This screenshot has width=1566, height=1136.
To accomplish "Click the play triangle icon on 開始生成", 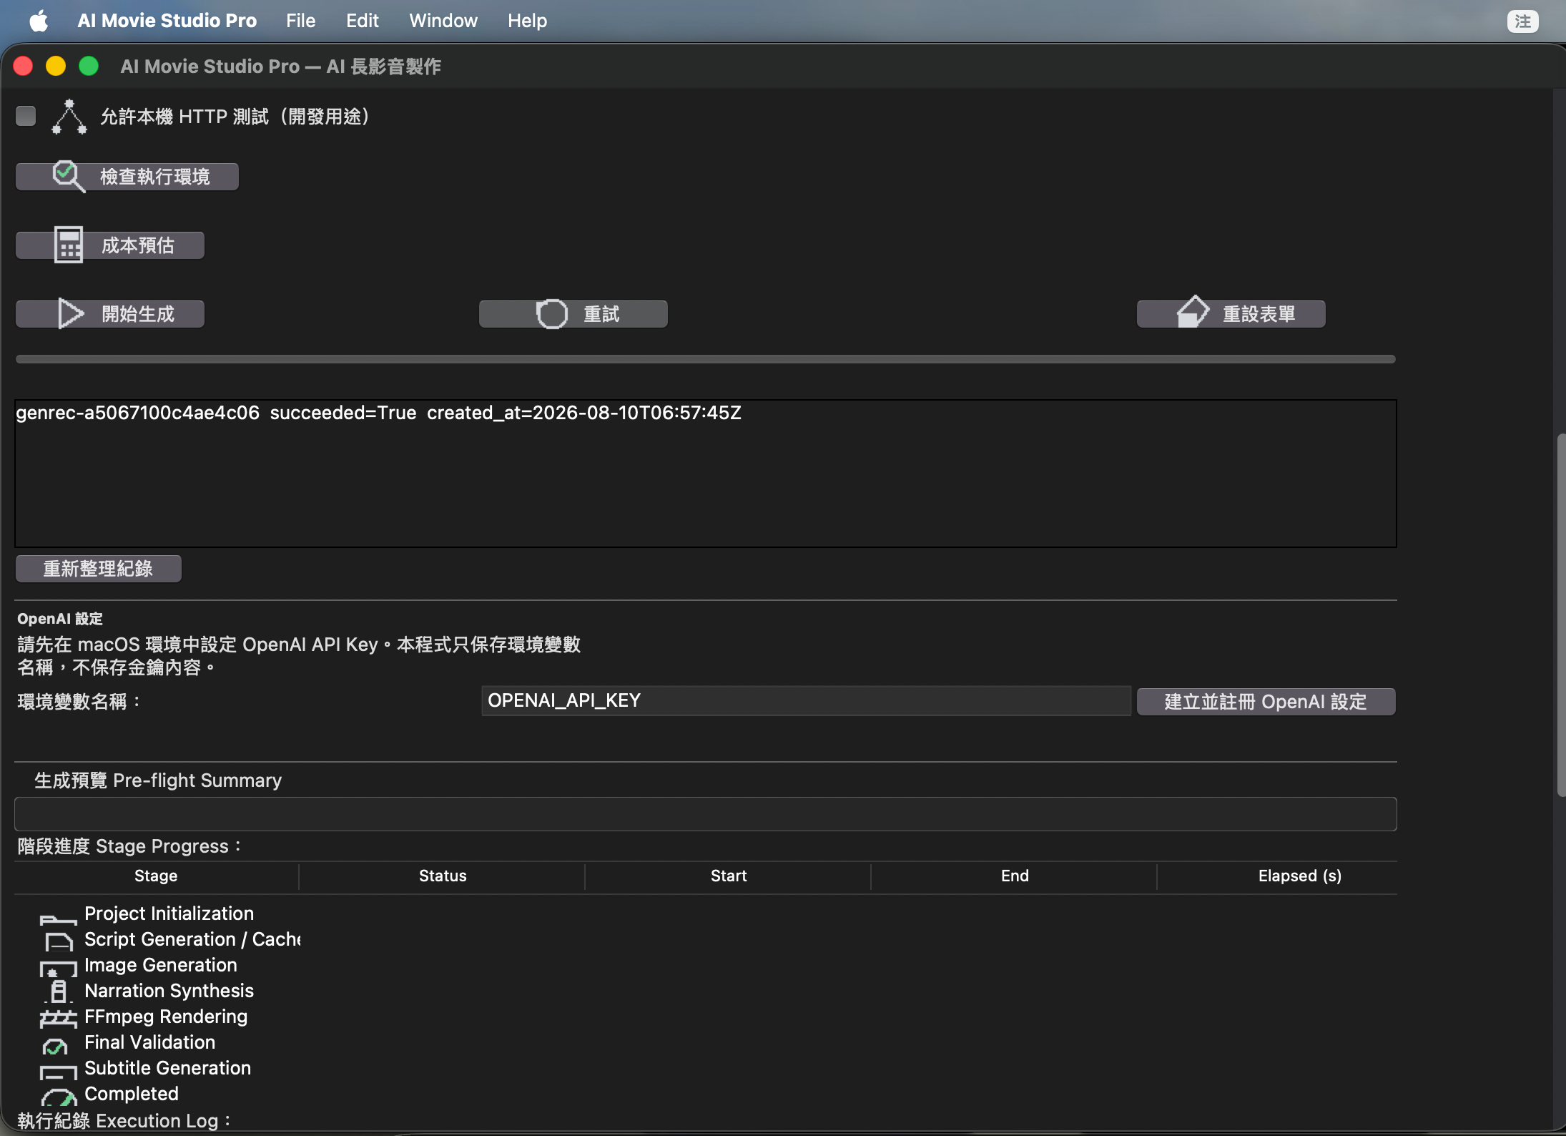I will coord(71,313).
